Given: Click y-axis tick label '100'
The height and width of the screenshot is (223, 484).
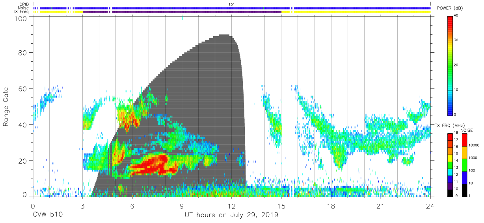Looking at the screenshot, I should coord(21,18).
